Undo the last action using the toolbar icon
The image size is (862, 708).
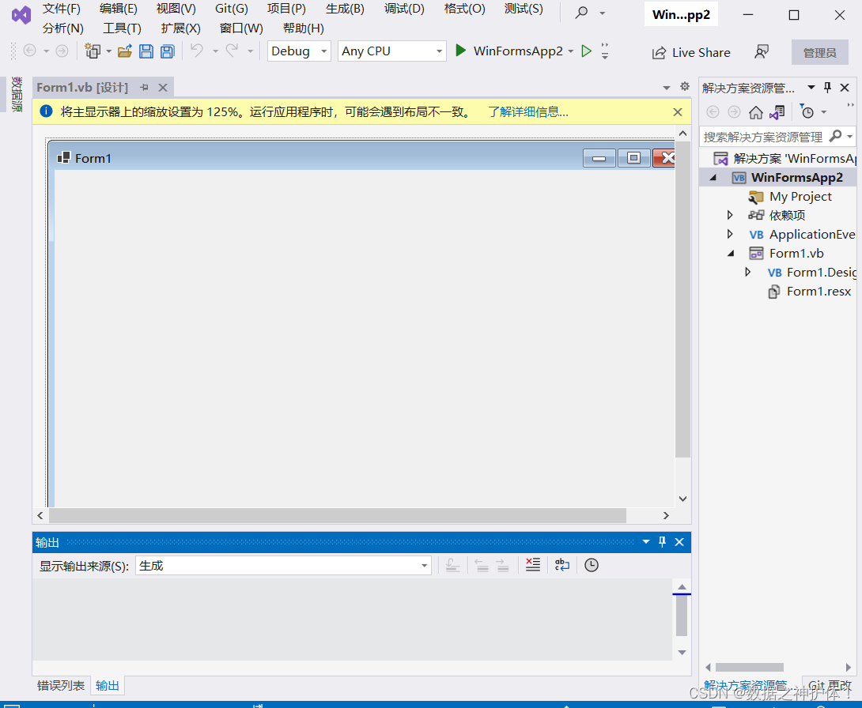click(x=196, y=51)
